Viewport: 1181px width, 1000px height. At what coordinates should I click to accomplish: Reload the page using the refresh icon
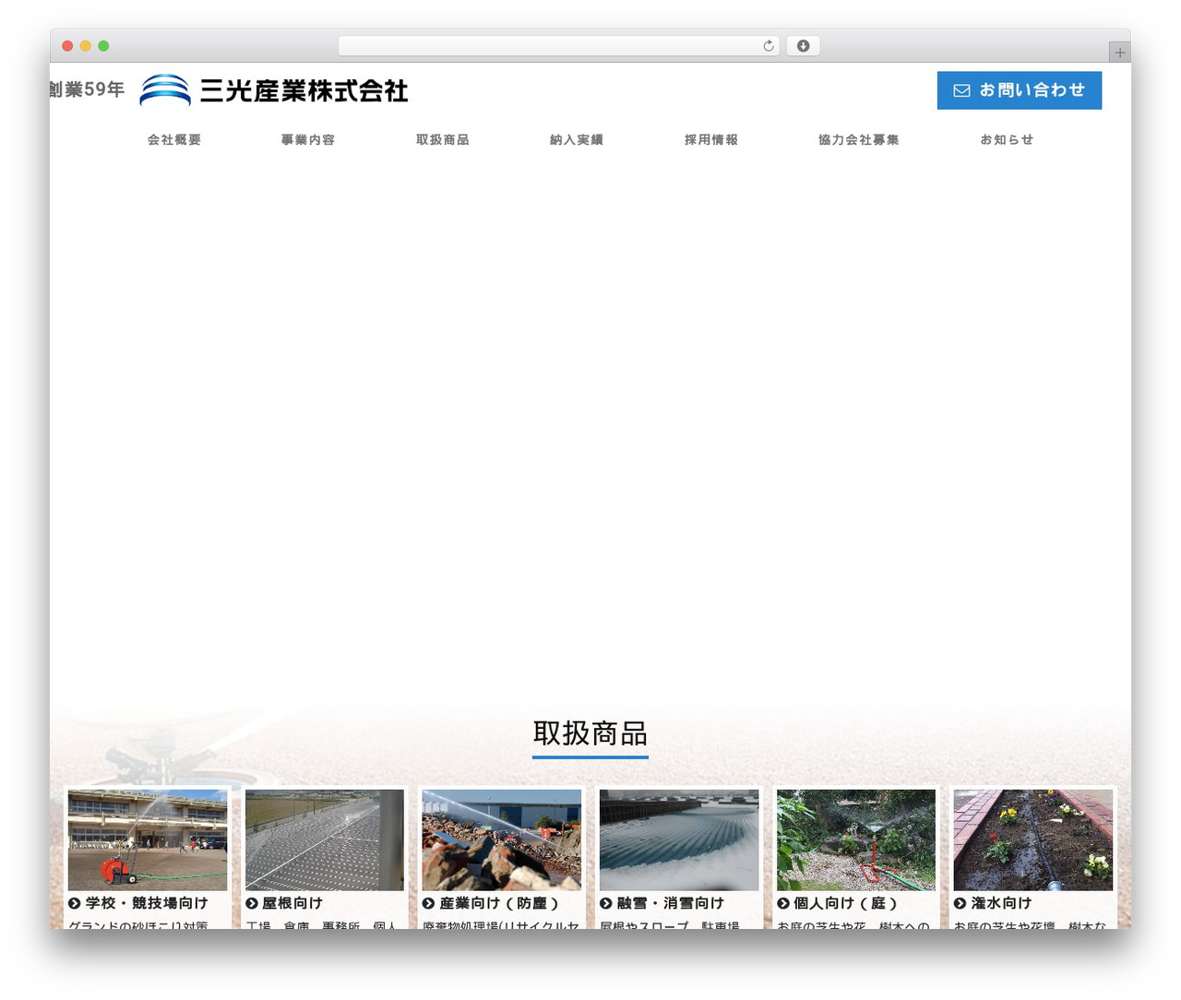pos(768,46)
